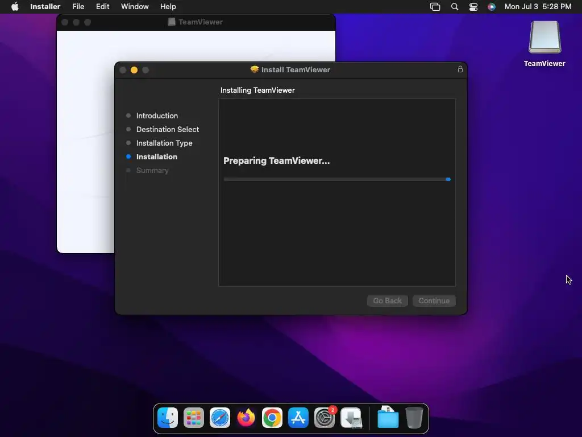Click the lock icon in installer title bar
Viewport: 582px width, 437px height.
click(460, 69)
